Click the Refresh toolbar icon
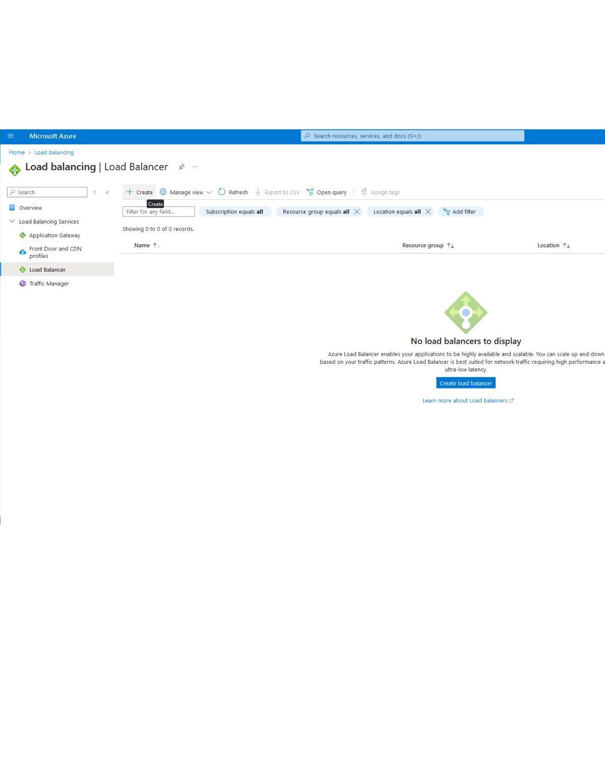 (x=233, y=192)
